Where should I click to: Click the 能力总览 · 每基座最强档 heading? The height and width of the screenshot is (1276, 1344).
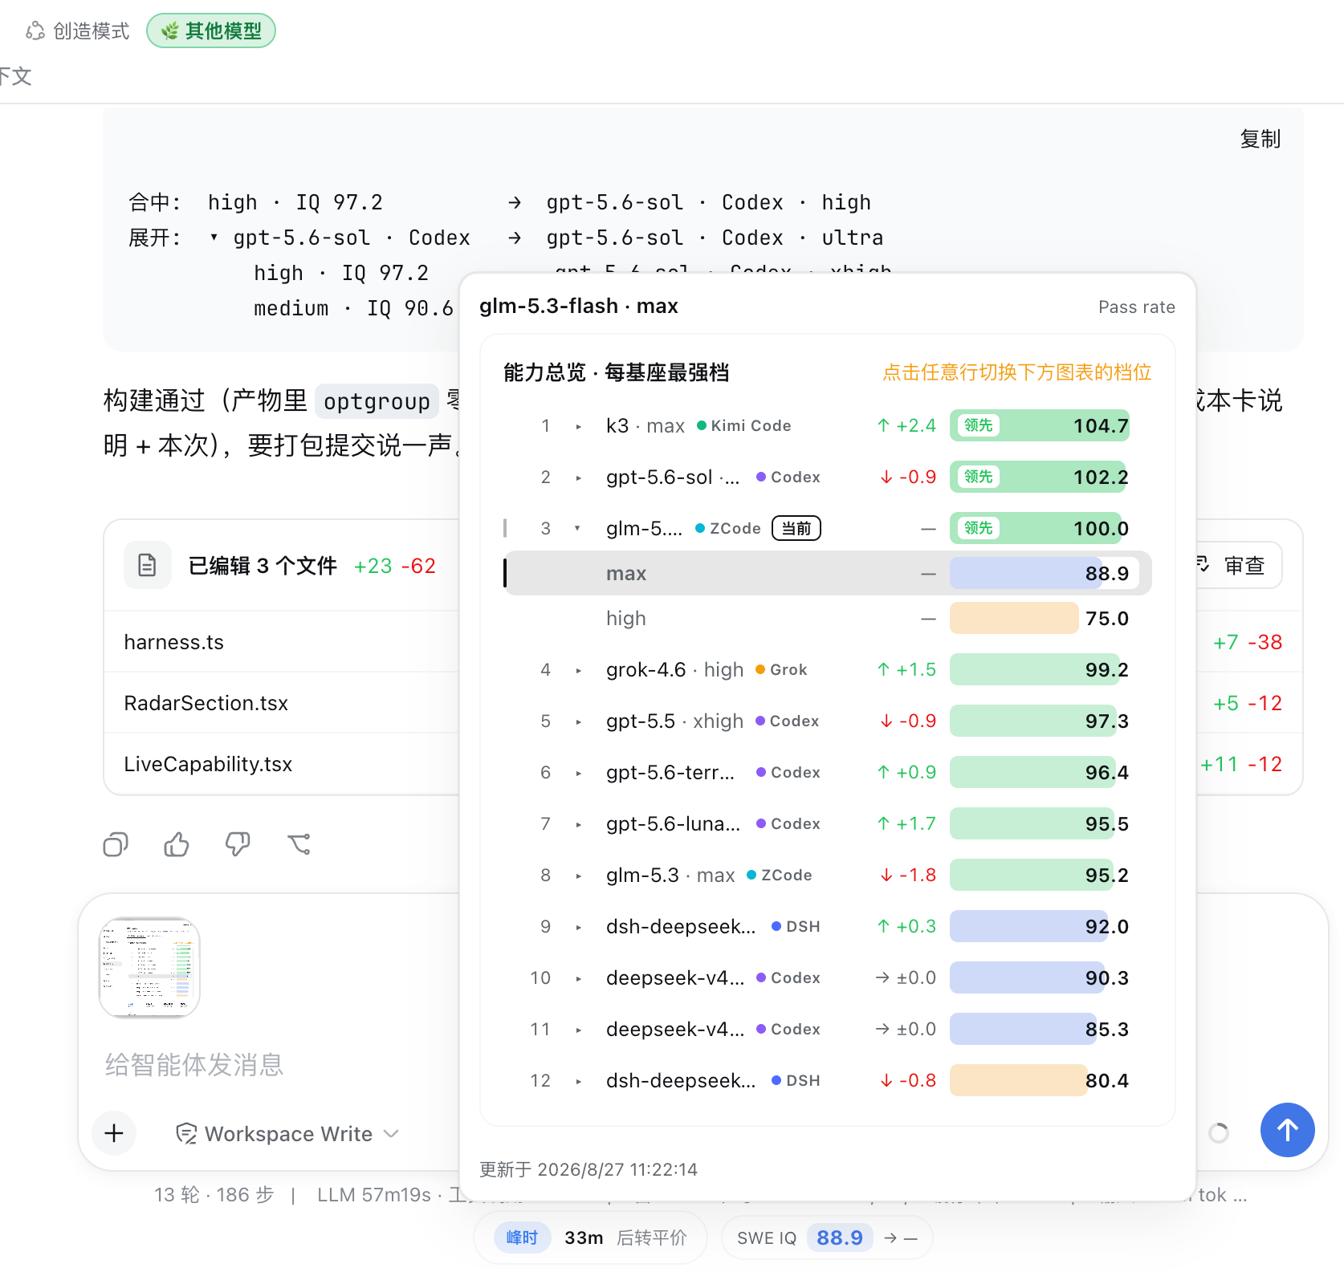click(x=617, y=372)
